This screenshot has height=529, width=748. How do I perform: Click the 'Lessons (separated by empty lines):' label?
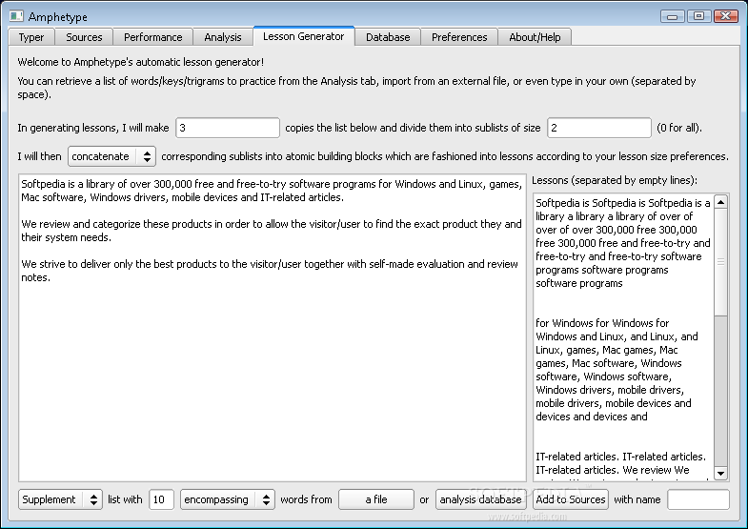[x=615, y=180]
